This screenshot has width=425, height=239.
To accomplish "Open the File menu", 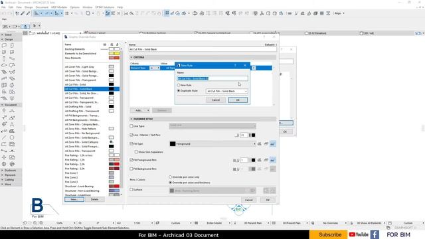I will 3,7.
